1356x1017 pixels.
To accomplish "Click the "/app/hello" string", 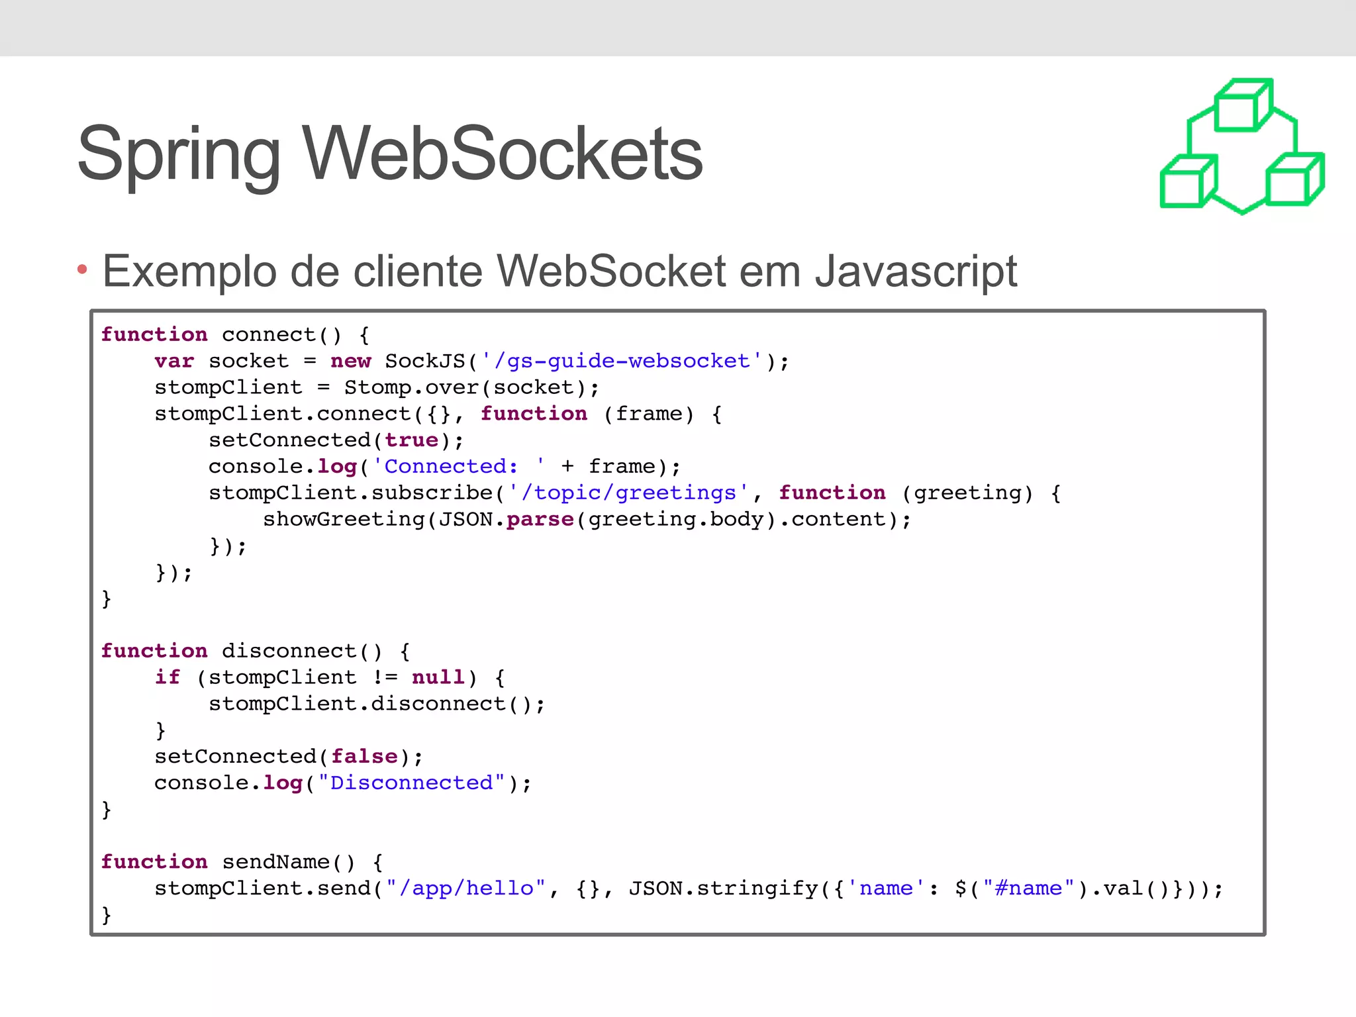I will pyautogui.click(x=466, y=889).
